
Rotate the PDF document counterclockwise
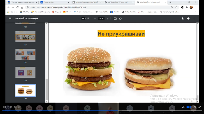pos(120,19)
